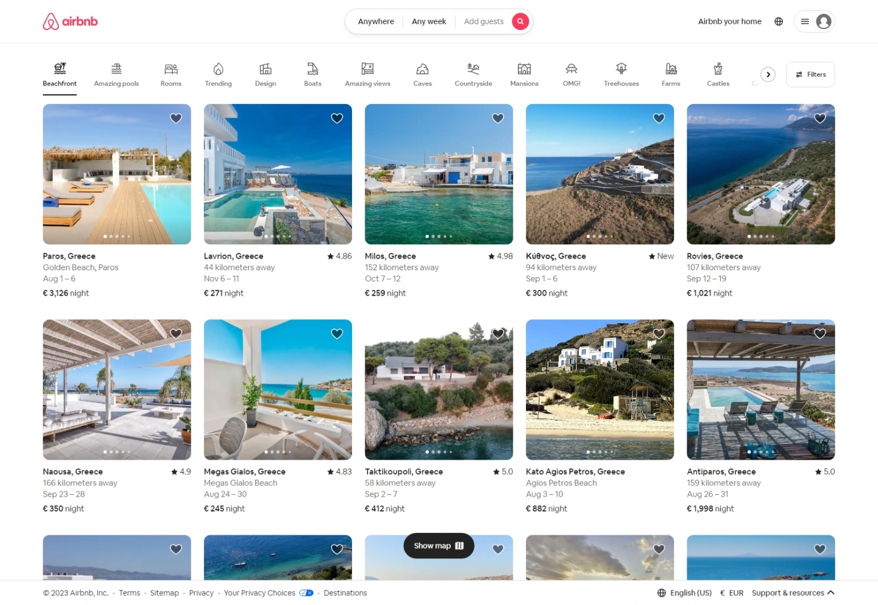The image size is (878, 605).
Task: Go to Airbnb homepage via logo
Action: pos(71,21)
